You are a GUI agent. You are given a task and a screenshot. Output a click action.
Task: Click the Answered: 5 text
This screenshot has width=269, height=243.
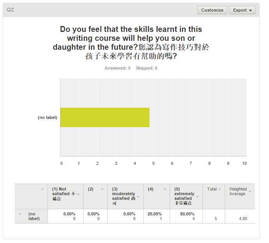click(118, 68)
